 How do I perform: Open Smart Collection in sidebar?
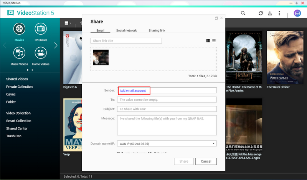(18, 121)
